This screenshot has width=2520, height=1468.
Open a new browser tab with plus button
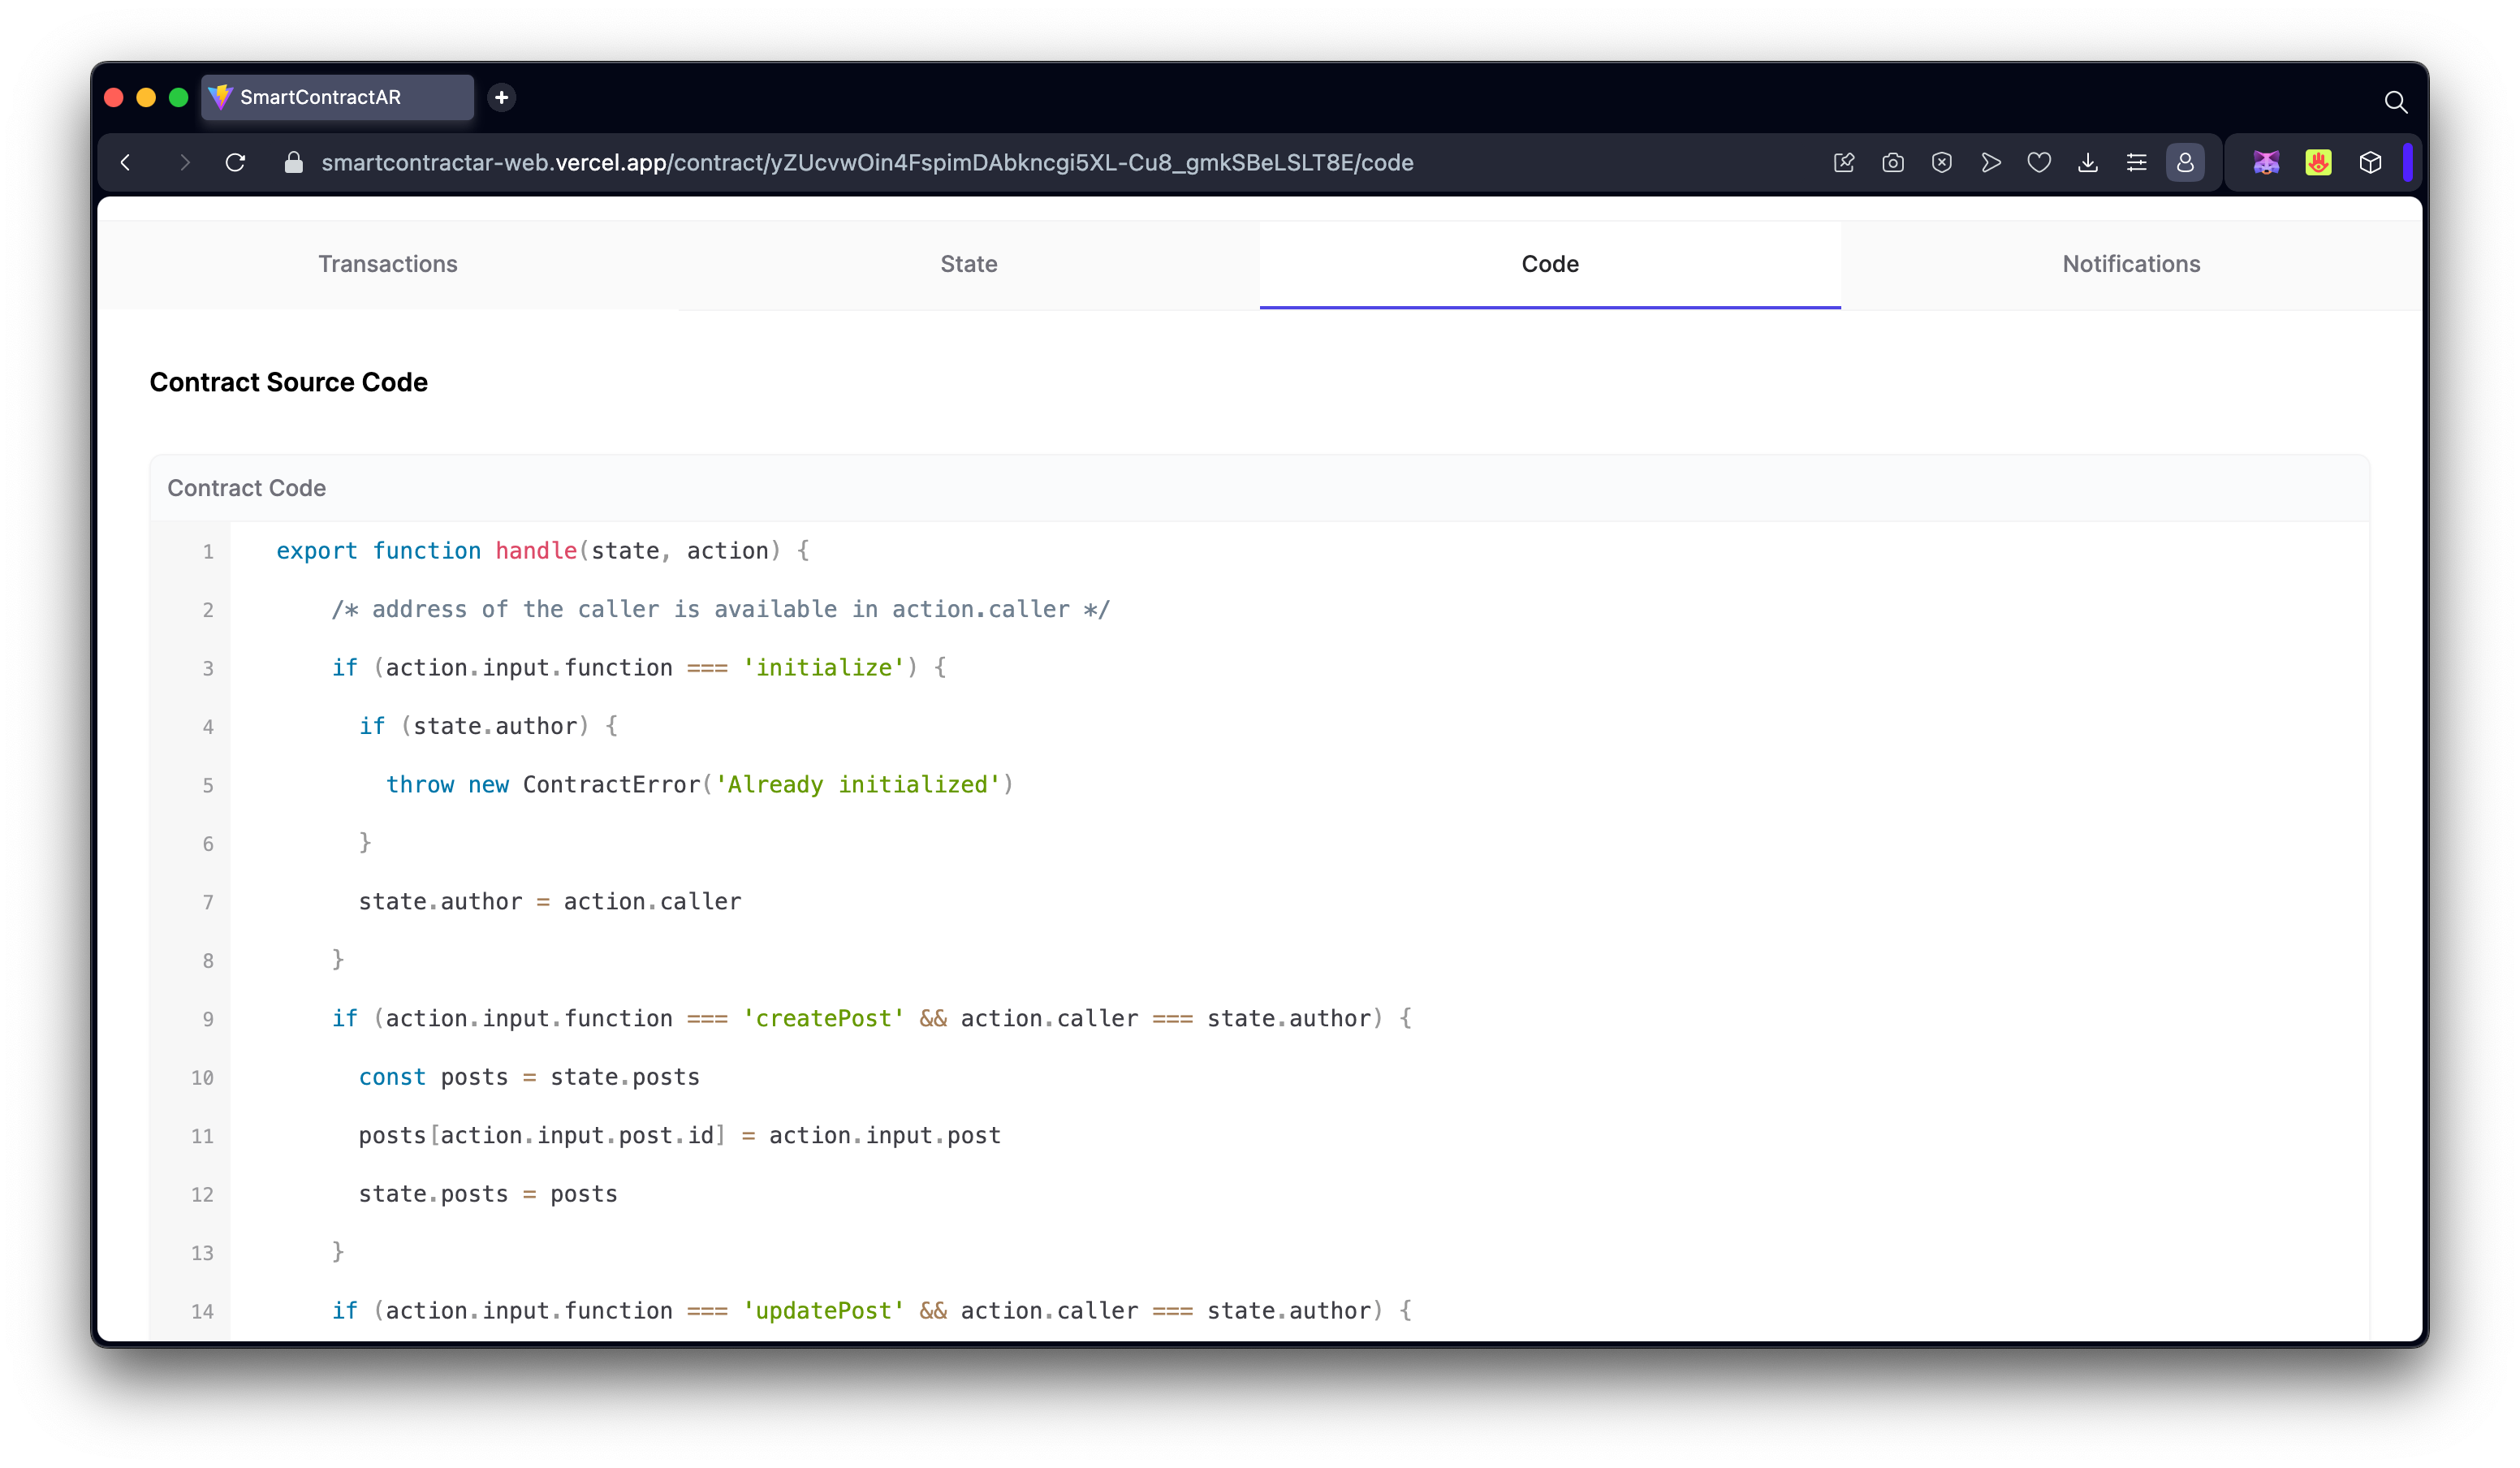[x=502, y=97]
